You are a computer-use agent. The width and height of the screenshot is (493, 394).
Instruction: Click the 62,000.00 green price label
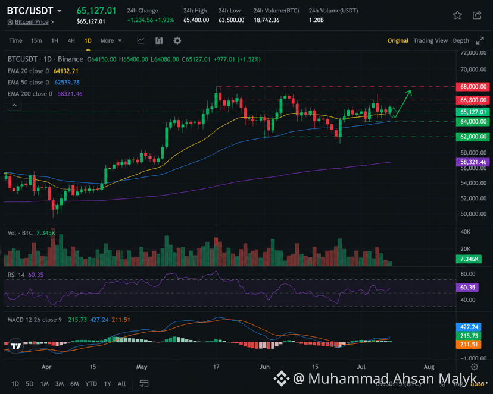point(473,137)
